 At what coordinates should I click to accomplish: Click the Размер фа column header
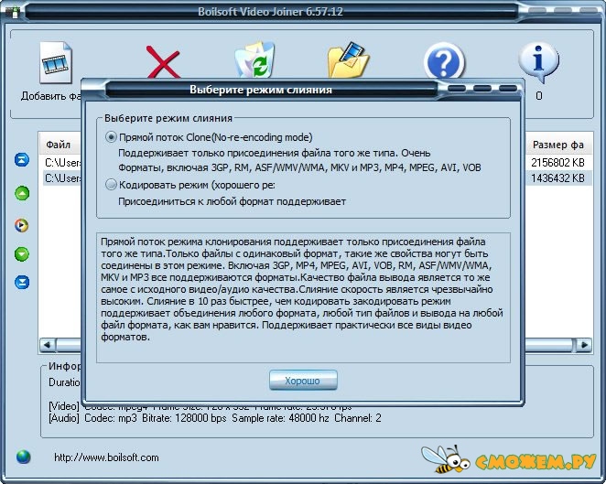(558, 145)
